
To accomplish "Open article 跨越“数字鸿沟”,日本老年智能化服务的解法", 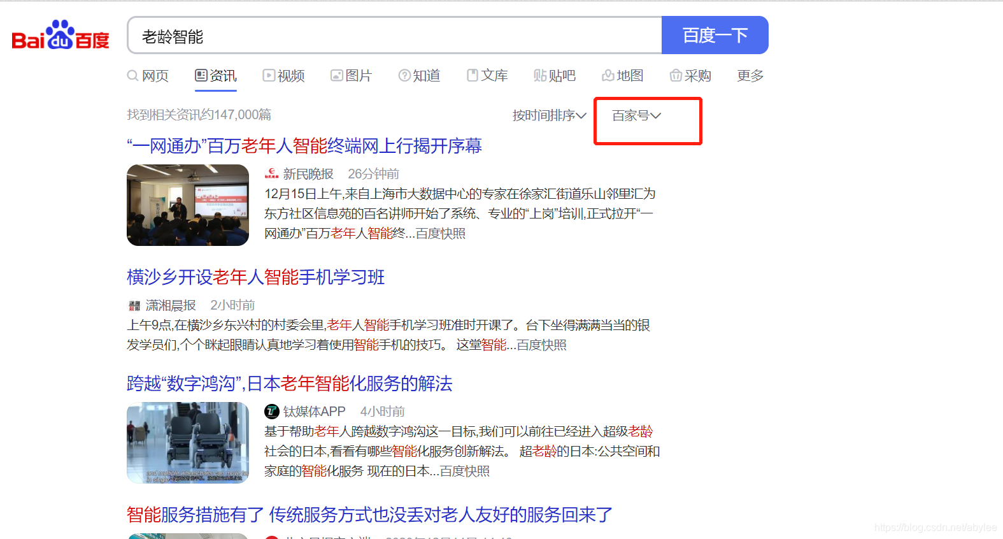I will [x=290, y=384].
